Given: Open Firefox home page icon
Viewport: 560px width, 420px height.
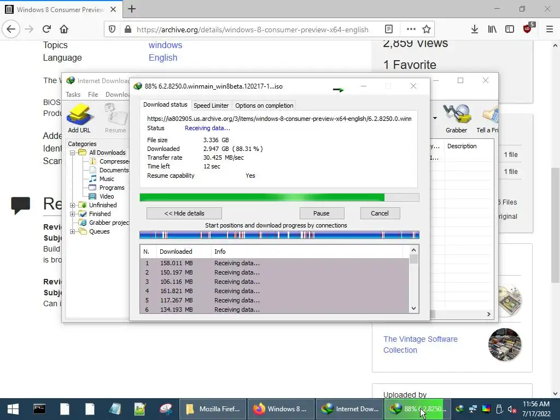Looking at the screenshot, I should coord(64,29).
